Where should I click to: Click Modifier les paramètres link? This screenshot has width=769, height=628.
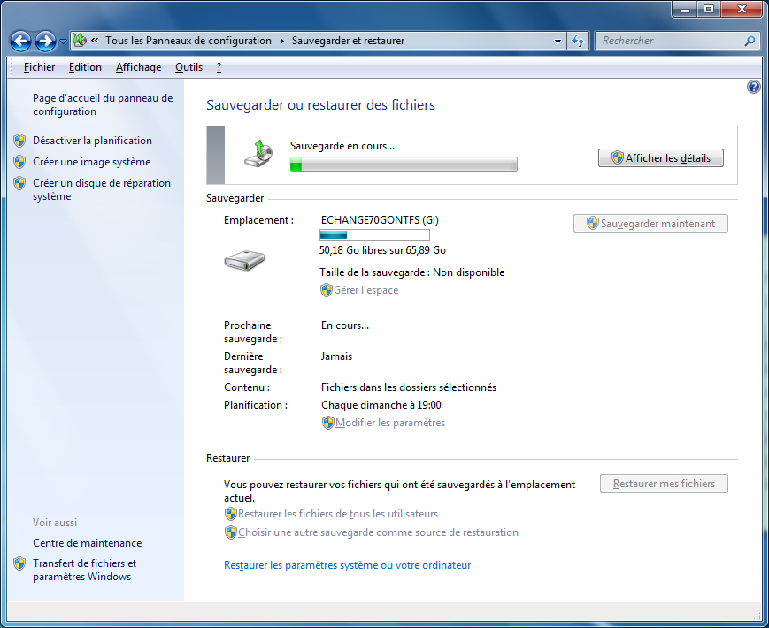tap(390, 423)
